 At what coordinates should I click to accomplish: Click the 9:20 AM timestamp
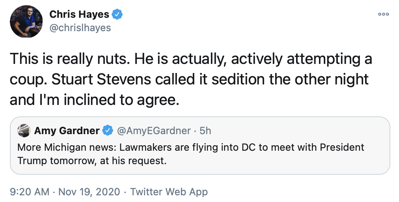tap(30, 192)
